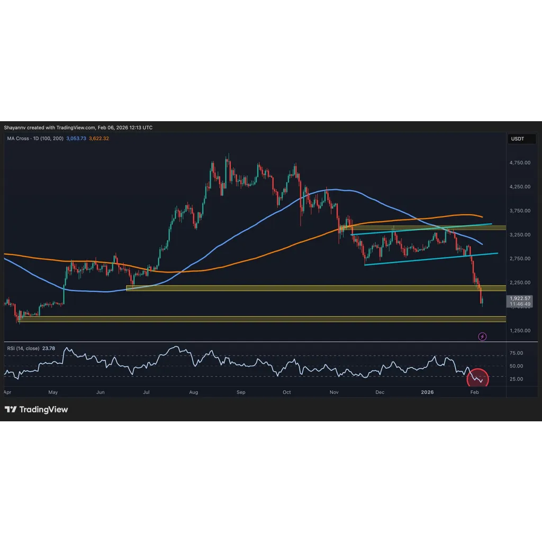Click the 25.00 RSI scale label
542x542 pixels.
point(516,379)
